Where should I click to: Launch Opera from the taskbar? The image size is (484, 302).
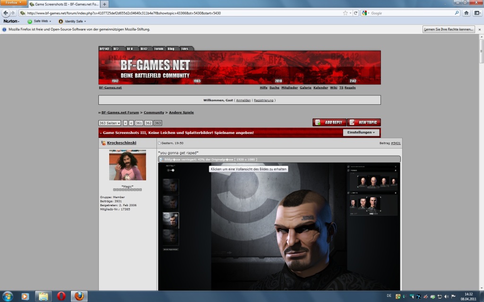[x=61, y=296]
